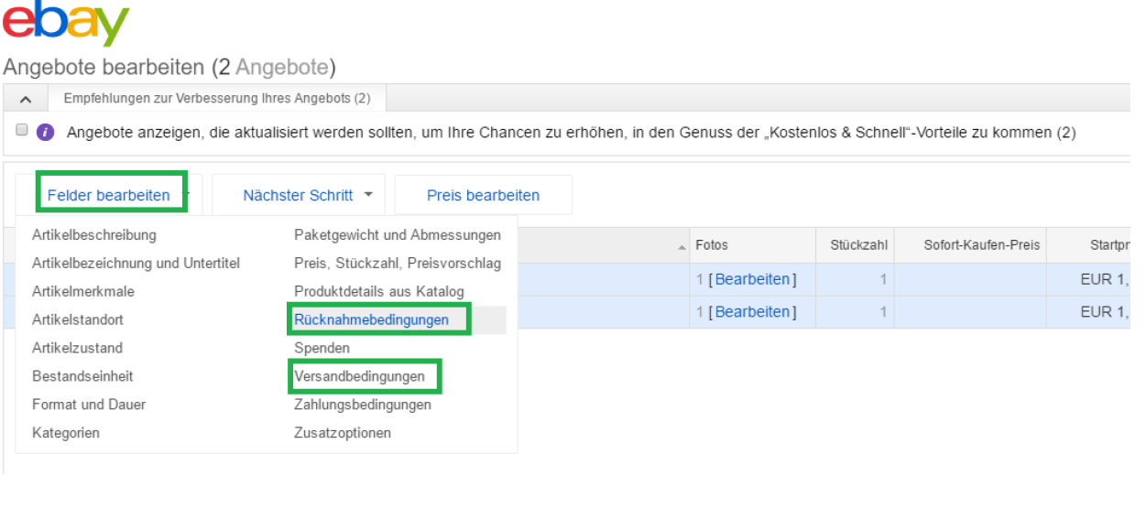Viewport: 1146px width, 508px height.
Task: Collapse the recommendations panel with the chevron
Action: [x=26, y=98]
